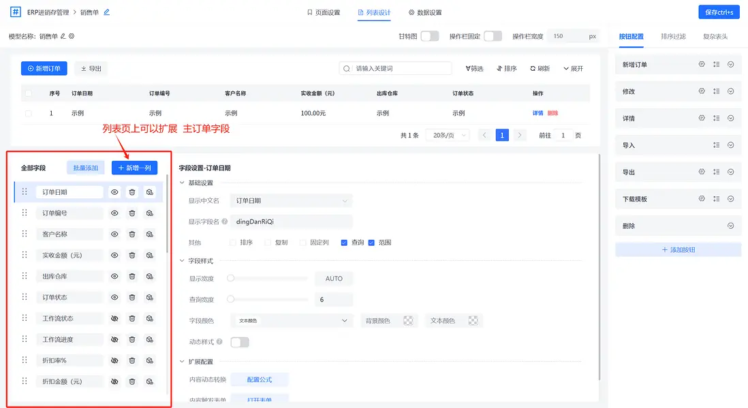Open the 显示中文名 dropdown

[x=291, y=200]
